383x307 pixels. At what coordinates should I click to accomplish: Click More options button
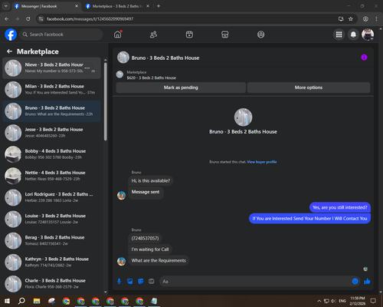pyautogui.click(x=309, y=87)
